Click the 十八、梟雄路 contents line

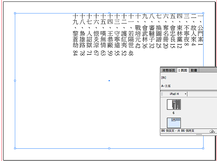82,35
